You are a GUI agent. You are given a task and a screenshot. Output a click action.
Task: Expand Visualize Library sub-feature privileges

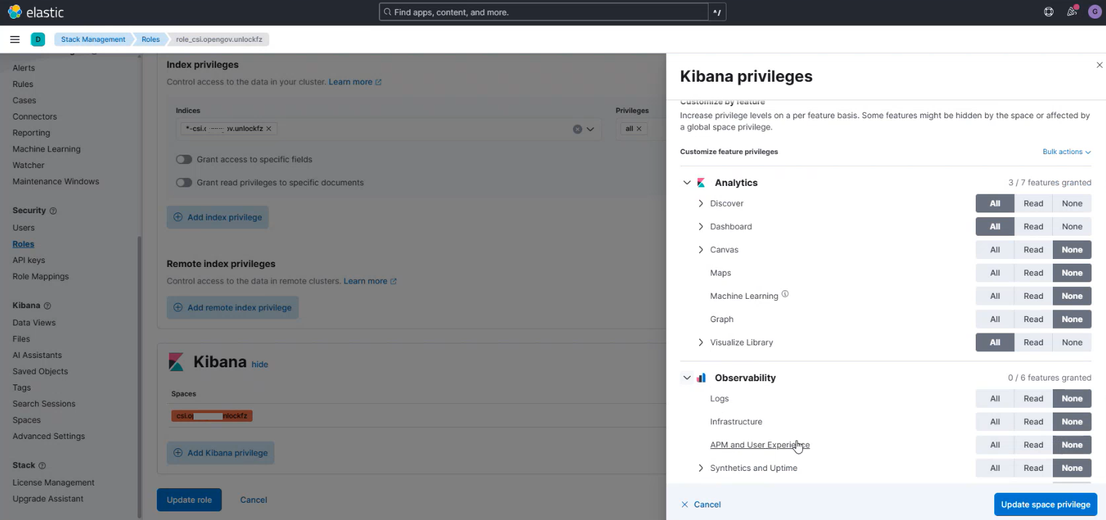tap(701, 343)
